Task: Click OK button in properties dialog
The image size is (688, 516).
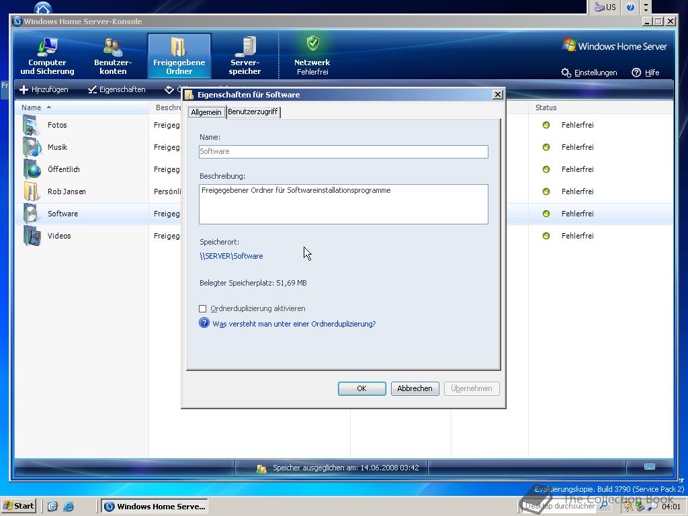Action: tap(361, 388)
